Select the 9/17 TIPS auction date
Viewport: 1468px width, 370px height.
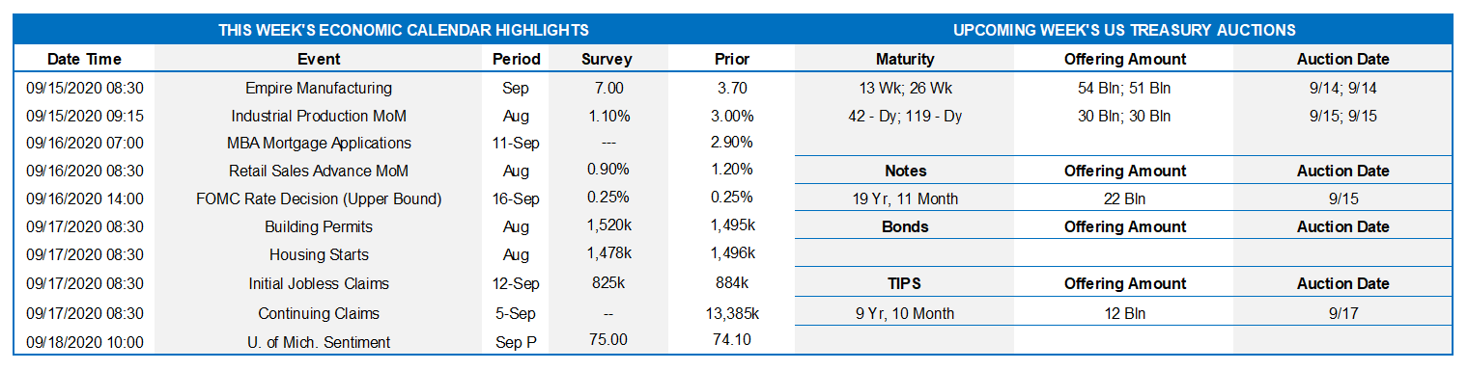(x=1342, y=313)
